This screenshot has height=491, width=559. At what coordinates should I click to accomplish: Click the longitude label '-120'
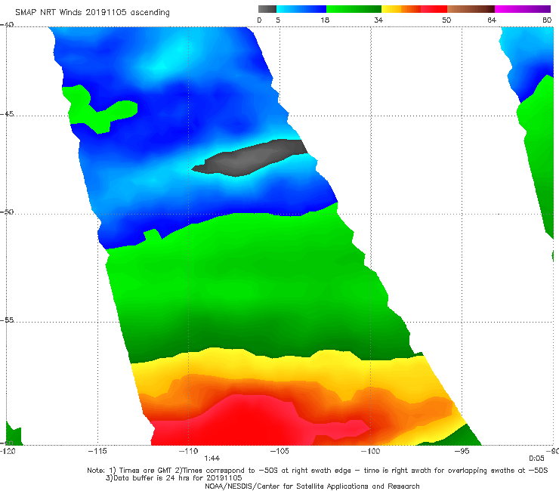point(8,451)
